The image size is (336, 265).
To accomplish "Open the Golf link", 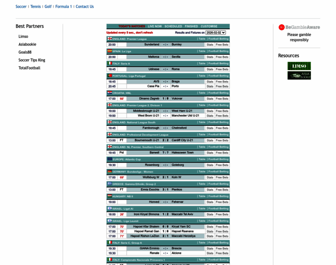I will click(x=48, y=7).
